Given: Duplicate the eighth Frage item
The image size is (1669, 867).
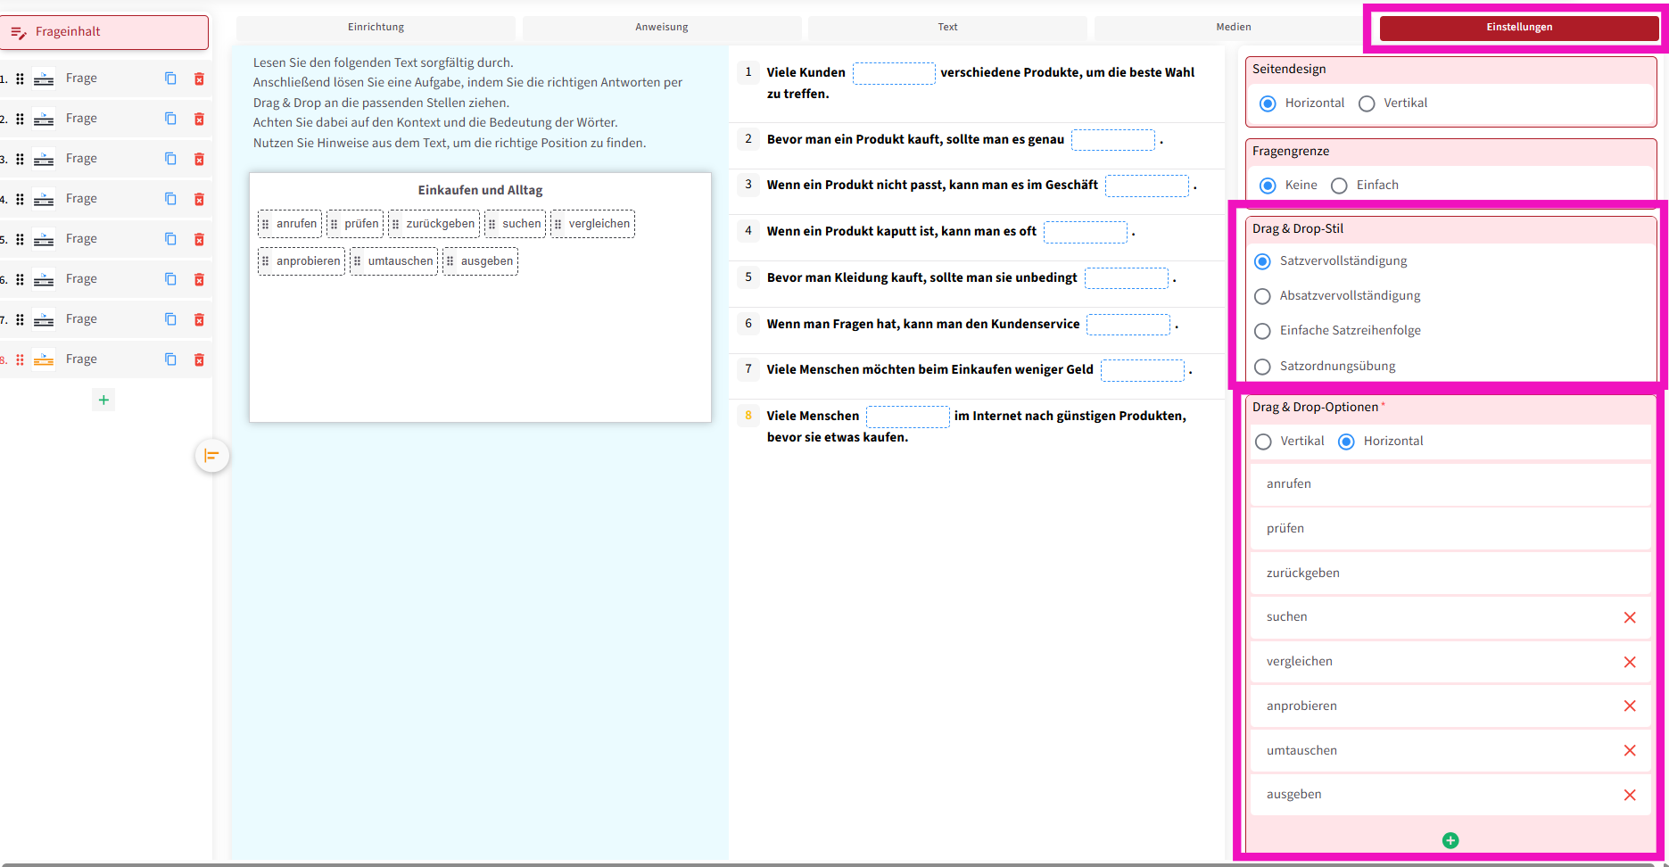Looking at the screenshot, I should (170, 359).
